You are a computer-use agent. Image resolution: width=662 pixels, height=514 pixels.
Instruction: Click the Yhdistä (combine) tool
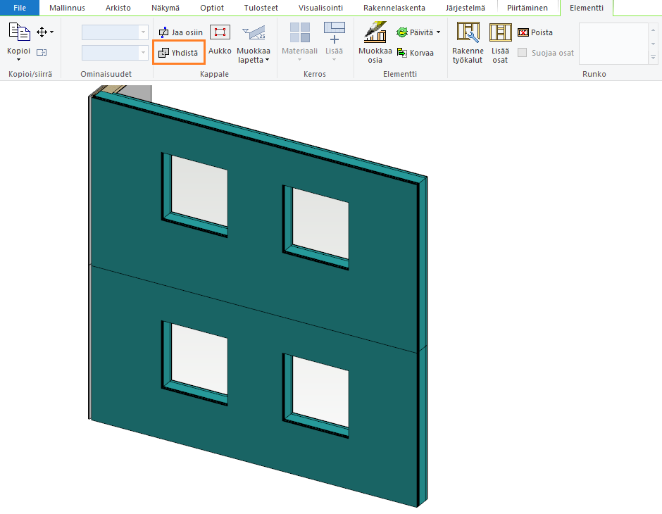[178, 53]
